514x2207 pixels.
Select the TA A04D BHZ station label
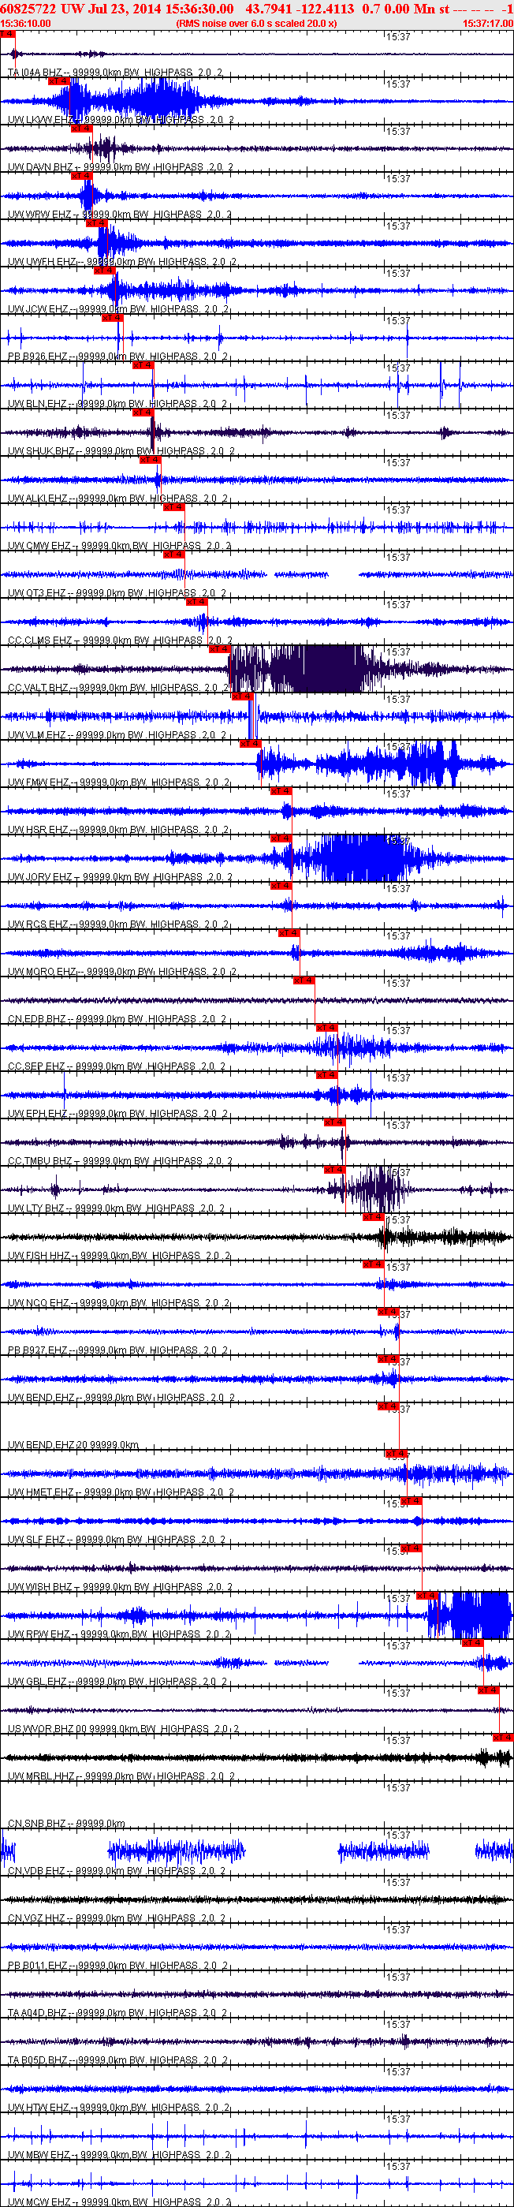[117, 2012]
